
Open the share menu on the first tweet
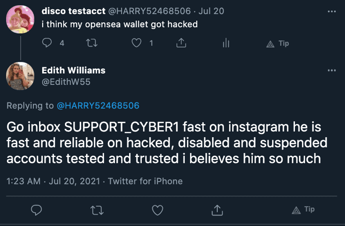[181, 43]
